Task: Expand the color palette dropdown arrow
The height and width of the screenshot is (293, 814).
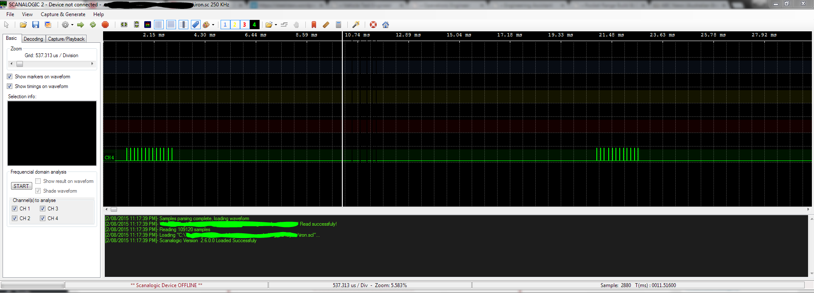Action: coord(213,25)
